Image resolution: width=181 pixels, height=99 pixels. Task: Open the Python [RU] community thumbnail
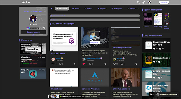tap(158, 19)
